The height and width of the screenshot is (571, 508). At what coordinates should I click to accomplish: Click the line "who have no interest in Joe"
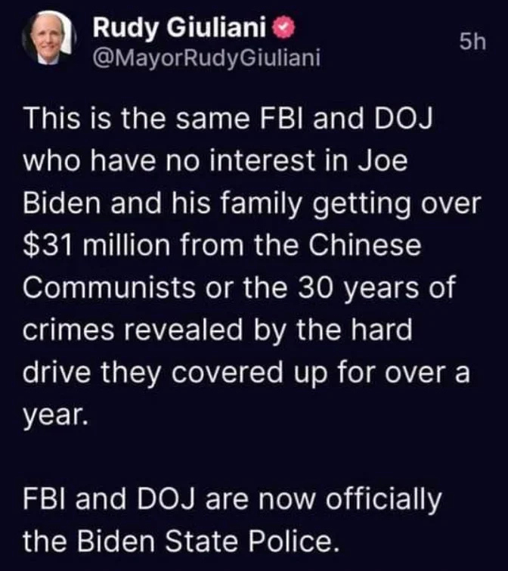(x=215, y=161)
